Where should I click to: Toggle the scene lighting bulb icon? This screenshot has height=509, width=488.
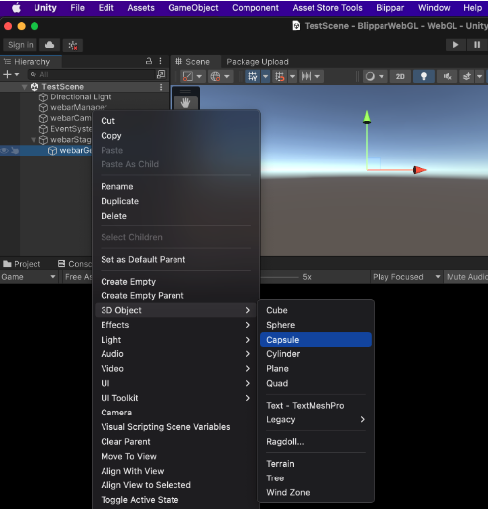(x=424, y=76)
